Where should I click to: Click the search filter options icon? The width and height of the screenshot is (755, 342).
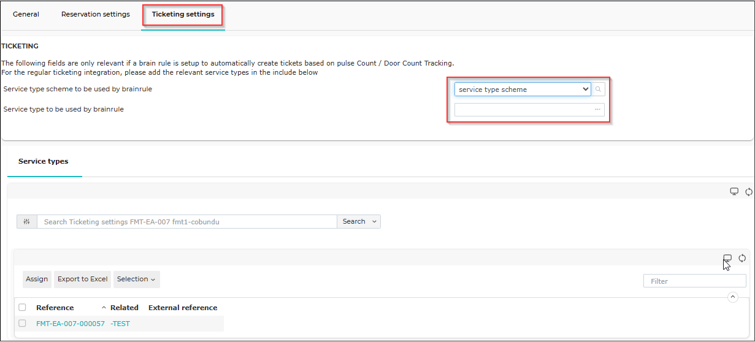(26, 222)
